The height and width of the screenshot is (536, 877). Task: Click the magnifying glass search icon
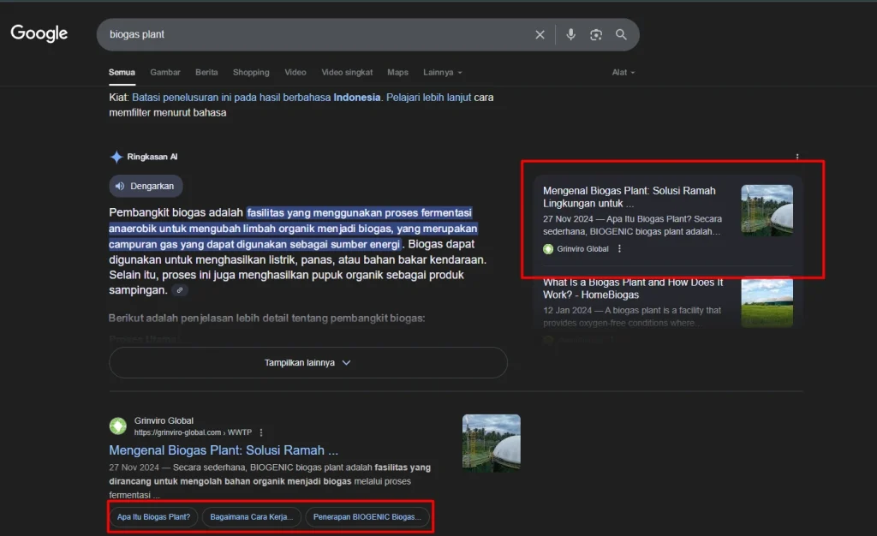[622, 35]
